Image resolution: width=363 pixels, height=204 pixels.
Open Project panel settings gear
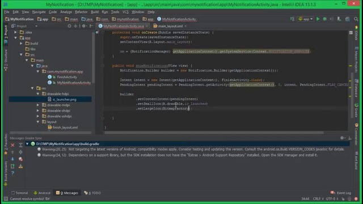tap(84, 26)
